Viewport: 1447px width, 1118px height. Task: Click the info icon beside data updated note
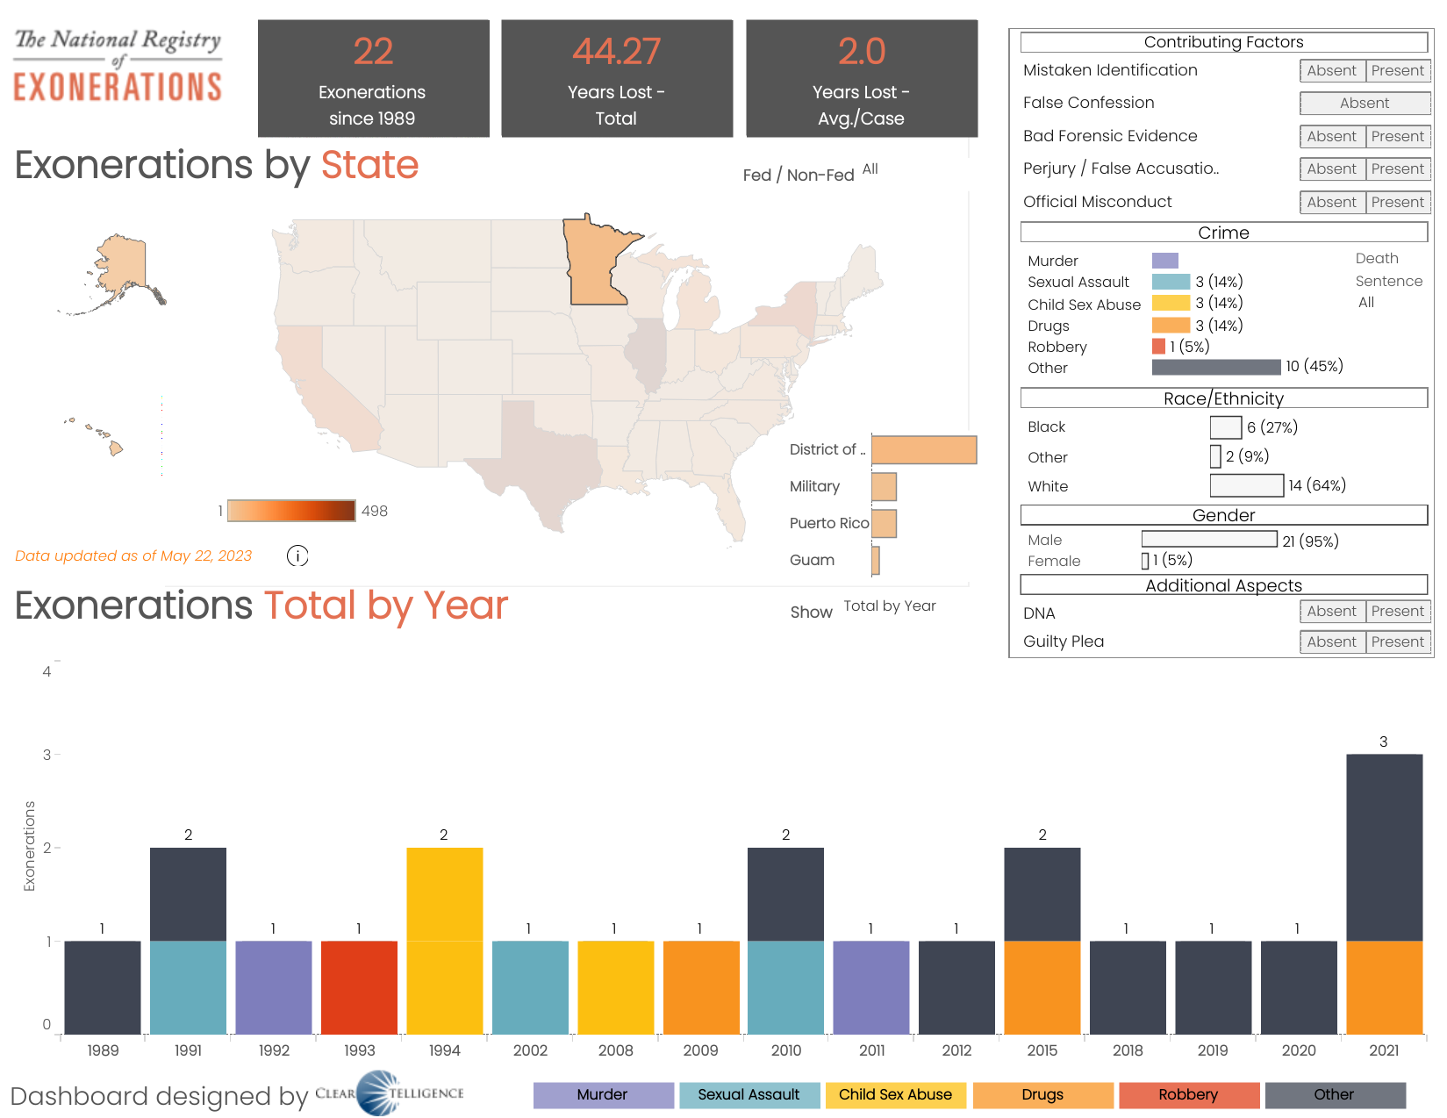click(297, 555)
